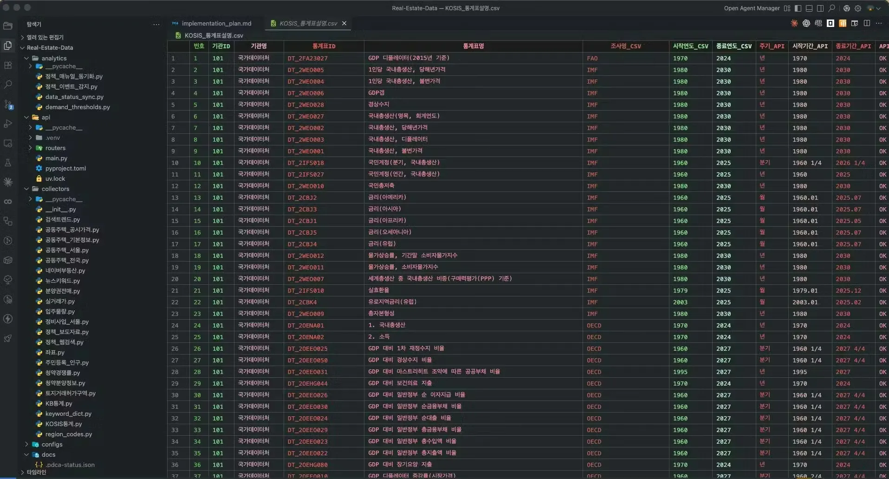Select the GDP갭 cell
Viewport: 889px width, 479px height.
pyautogui.click(x=473, y=93)
